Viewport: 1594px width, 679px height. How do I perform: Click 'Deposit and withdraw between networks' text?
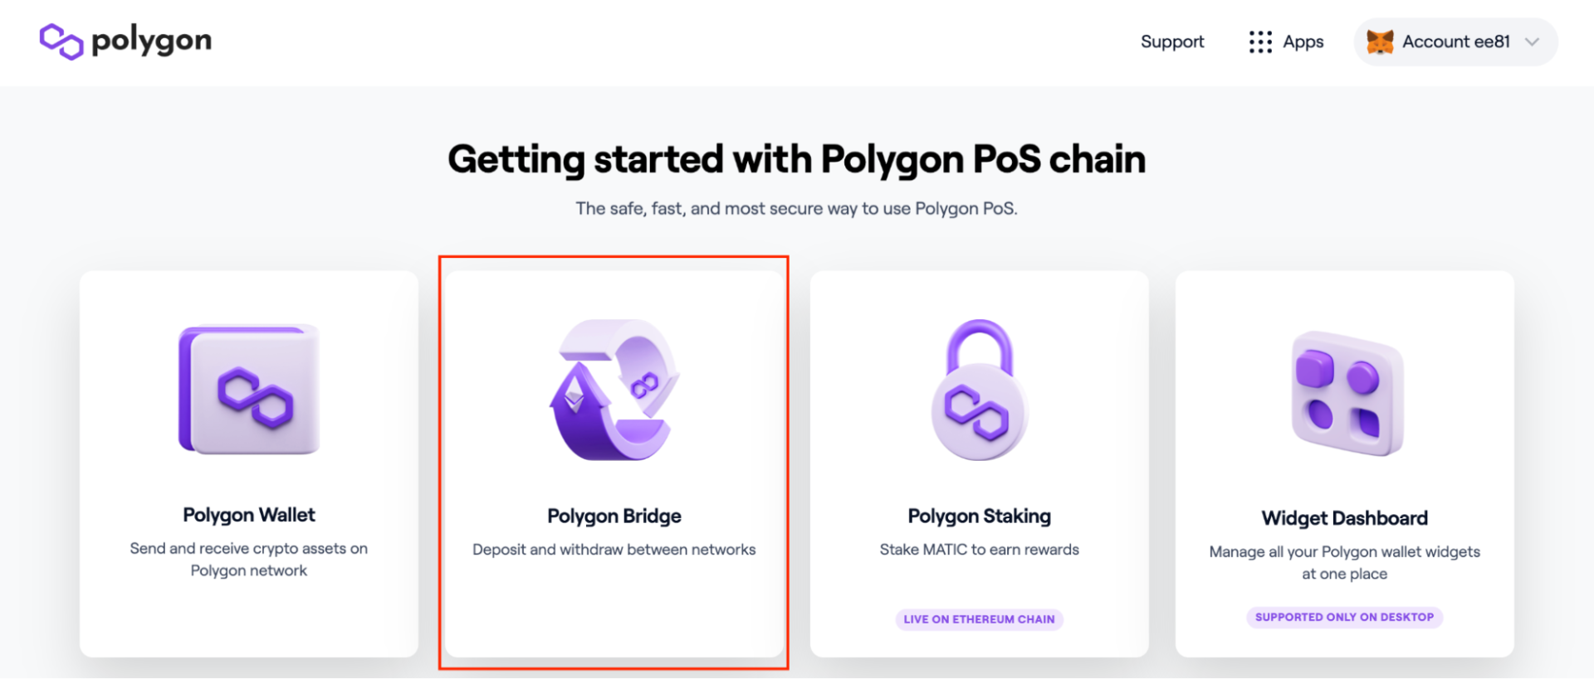pyautogui.click(x=614, y=550)
